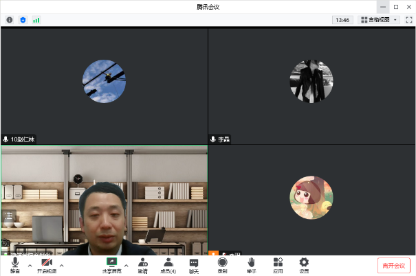This screenshot has height=276, width=416.
Task: Select 10赵仁林's video tile avatar
Action: [x=103, y=80]
